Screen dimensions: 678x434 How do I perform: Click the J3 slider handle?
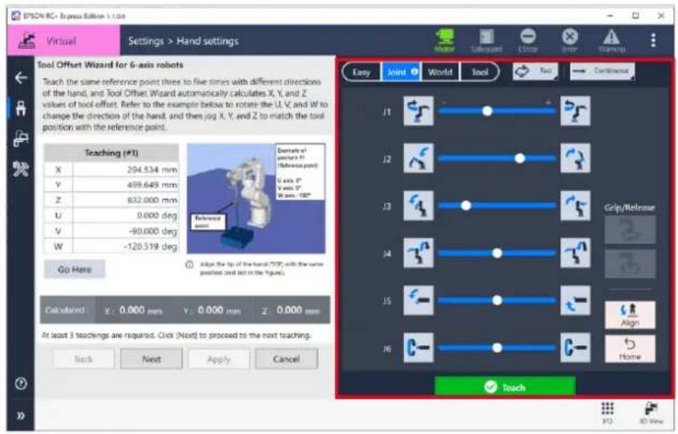pos(465,206)
